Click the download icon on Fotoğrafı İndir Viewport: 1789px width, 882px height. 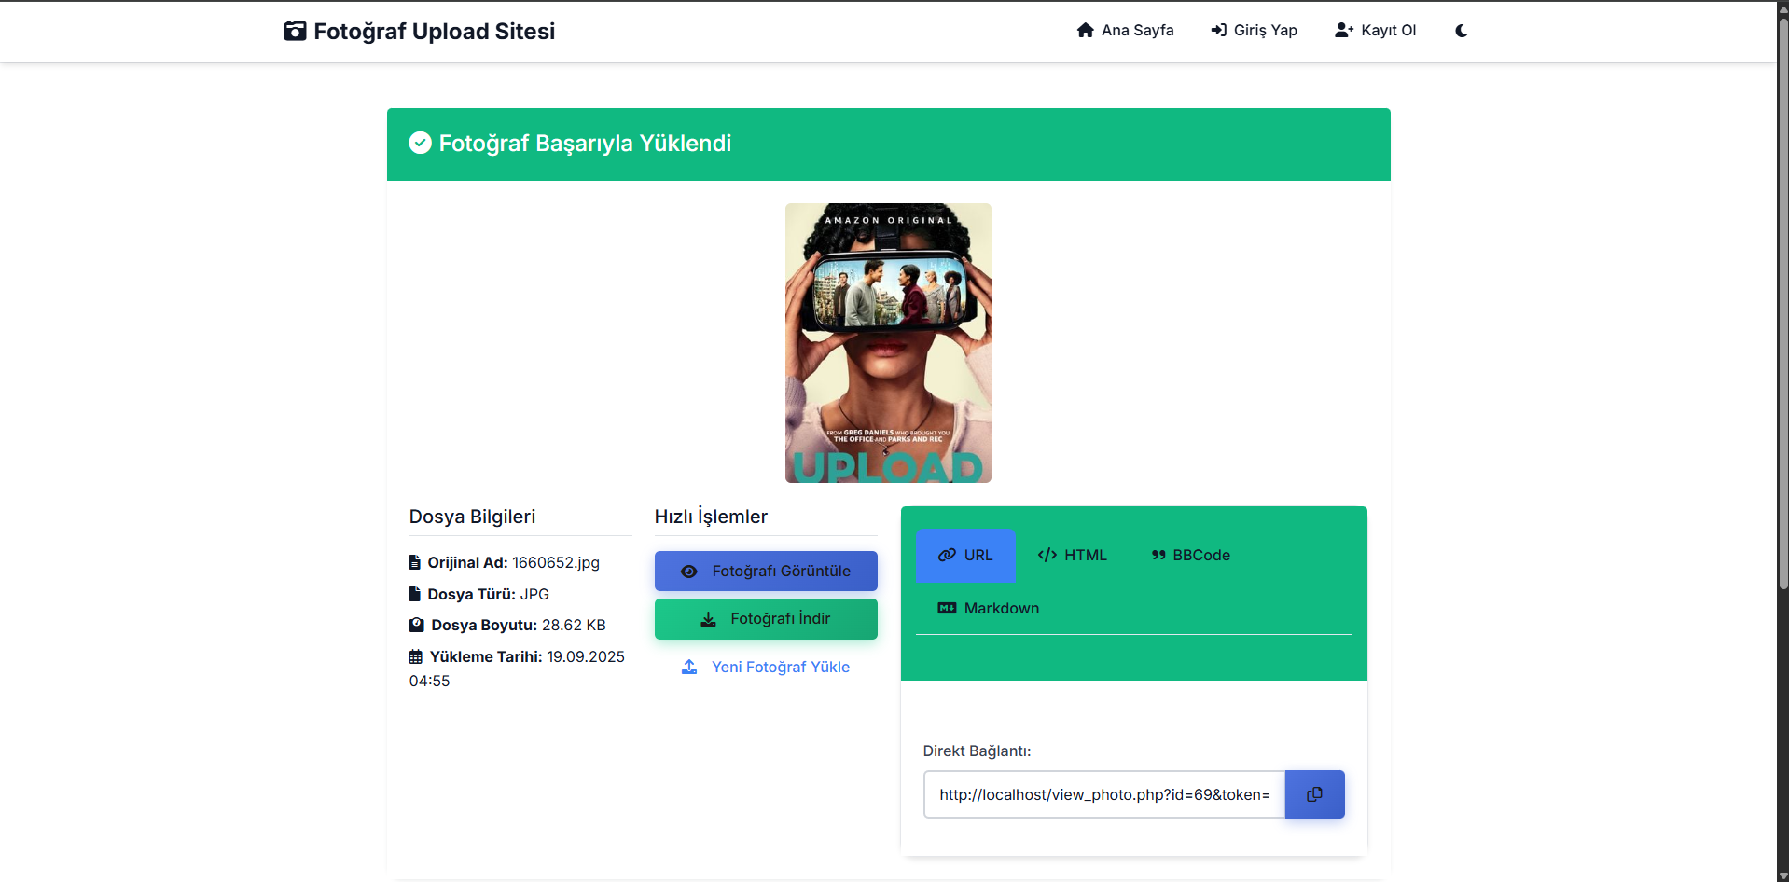coord(709,619)
